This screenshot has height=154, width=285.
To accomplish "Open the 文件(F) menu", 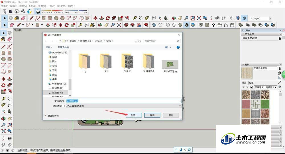I will coord(5,6).
